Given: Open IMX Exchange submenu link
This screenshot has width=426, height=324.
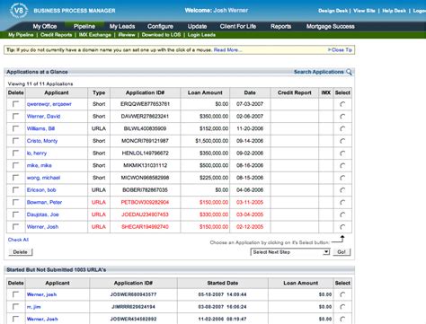Looking at the screenshot, I should pyautogui.click(x=95, y=35).
